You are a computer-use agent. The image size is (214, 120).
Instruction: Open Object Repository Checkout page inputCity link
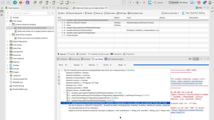[x=187, y=111]
